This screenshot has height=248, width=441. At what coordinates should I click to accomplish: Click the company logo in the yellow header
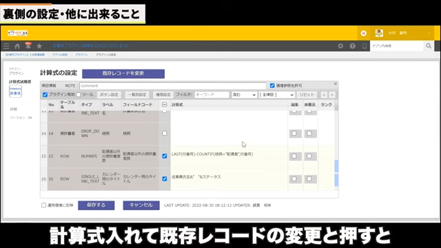tap(18, 33)
